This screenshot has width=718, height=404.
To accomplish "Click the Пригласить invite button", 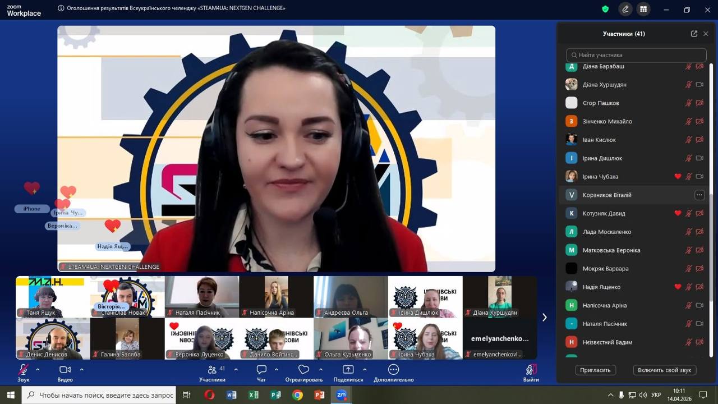I will (595, 370).
